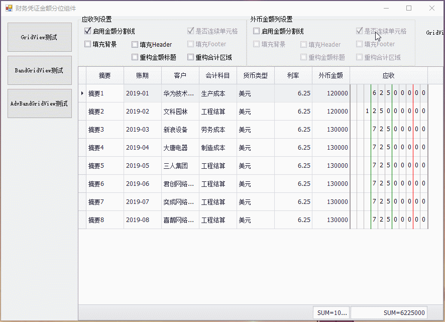Click the BandGridView测试 button

click(40, 70)
